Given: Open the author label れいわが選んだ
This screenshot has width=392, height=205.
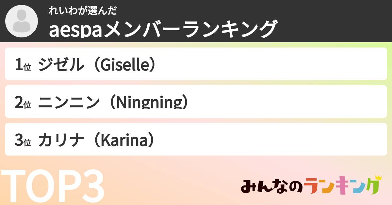Looking at the screenshot, I should pos(83,10).
